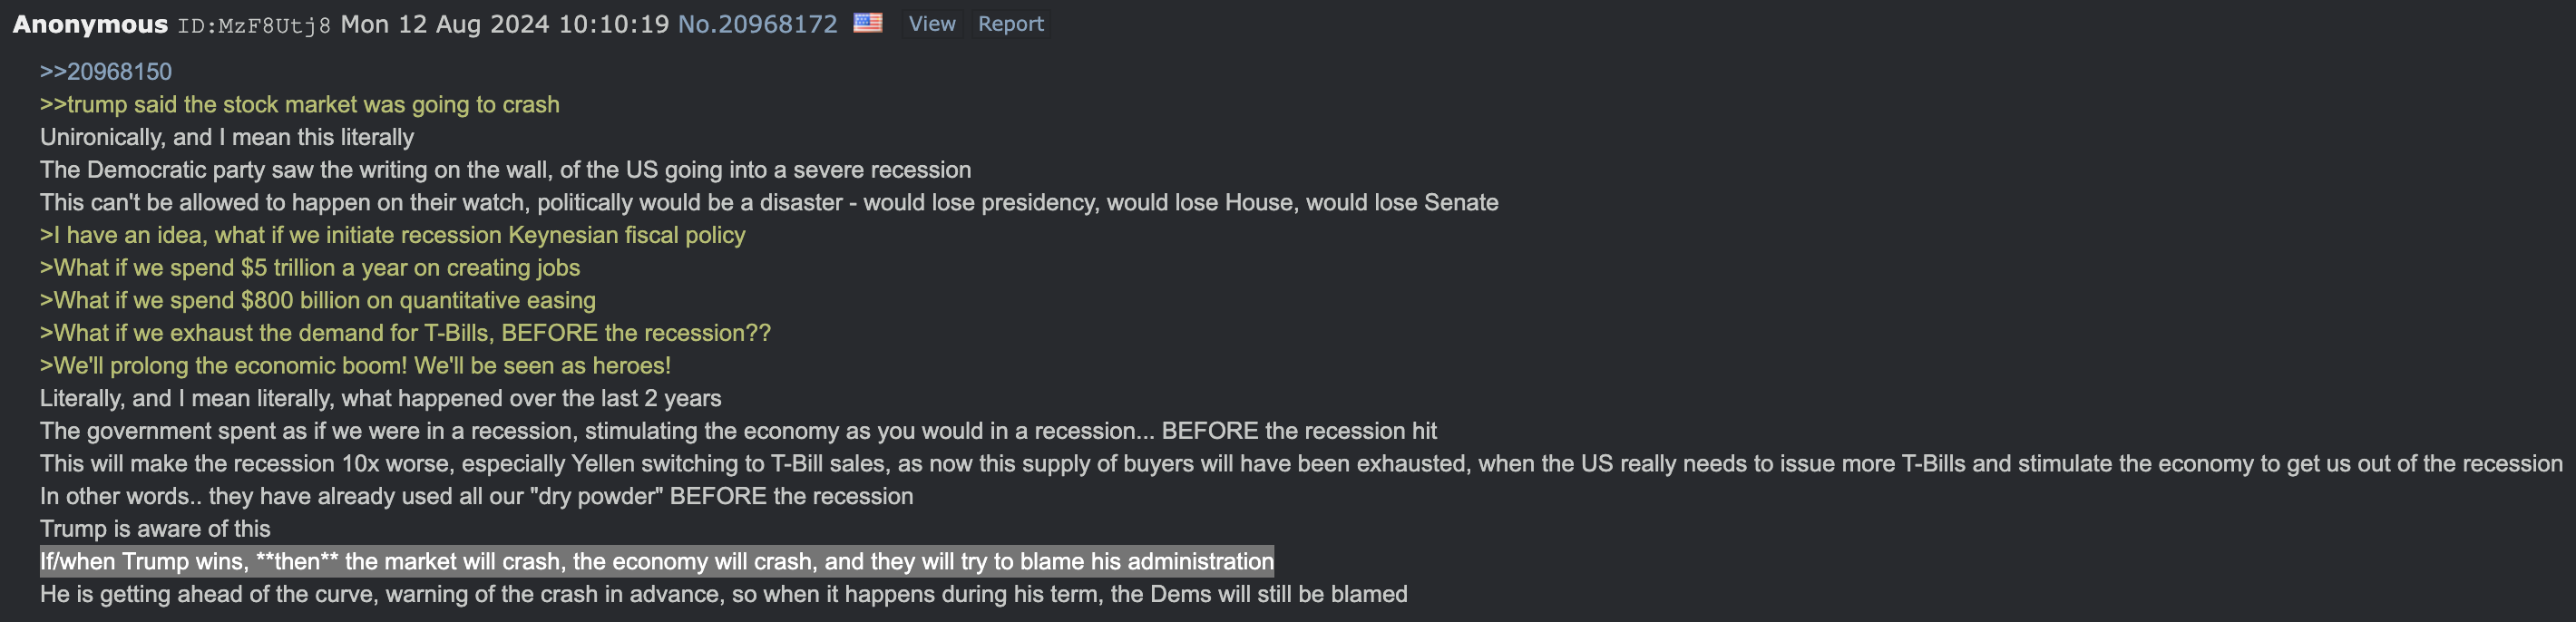This screenshot has width=2576, height=622.
Task: Click the US flag icon
Action: [x=867, y=23]
